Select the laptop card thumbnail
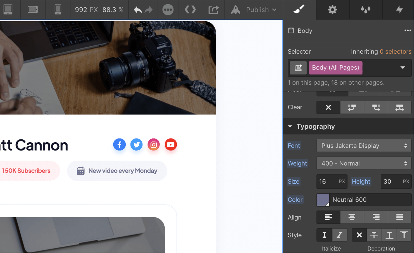The image size is (414, 253). 82,235
